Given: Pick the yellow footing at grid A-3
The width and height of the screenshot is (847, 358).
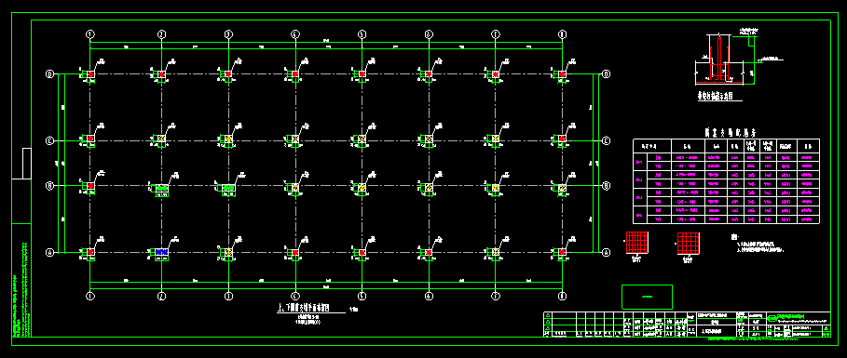Looking at the screenshot, I should coord(228,252).
